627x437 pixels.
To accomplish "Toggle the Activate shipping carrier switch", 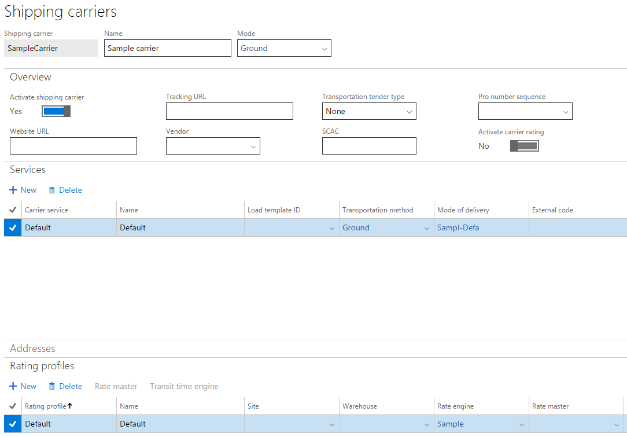I will [56, 111].
